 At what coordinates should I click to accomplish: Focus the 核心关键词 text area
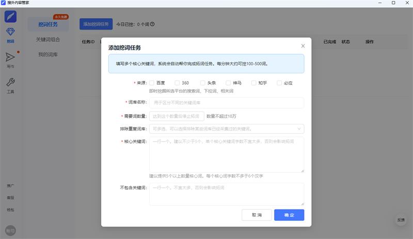tap(227, 155)
